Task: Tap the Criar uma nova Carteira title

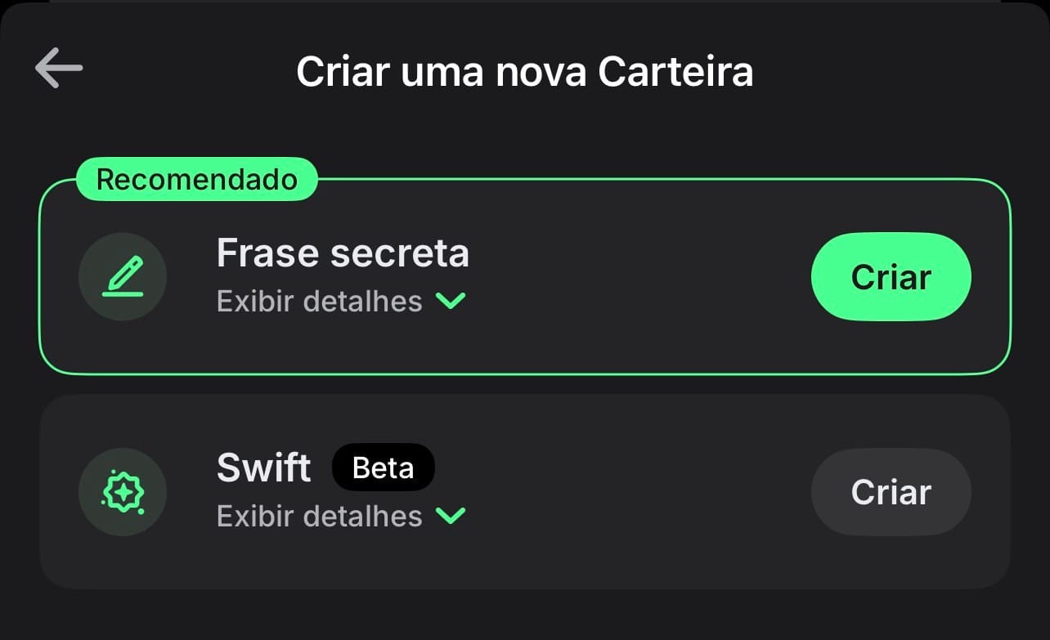Action: coord(525,71)
